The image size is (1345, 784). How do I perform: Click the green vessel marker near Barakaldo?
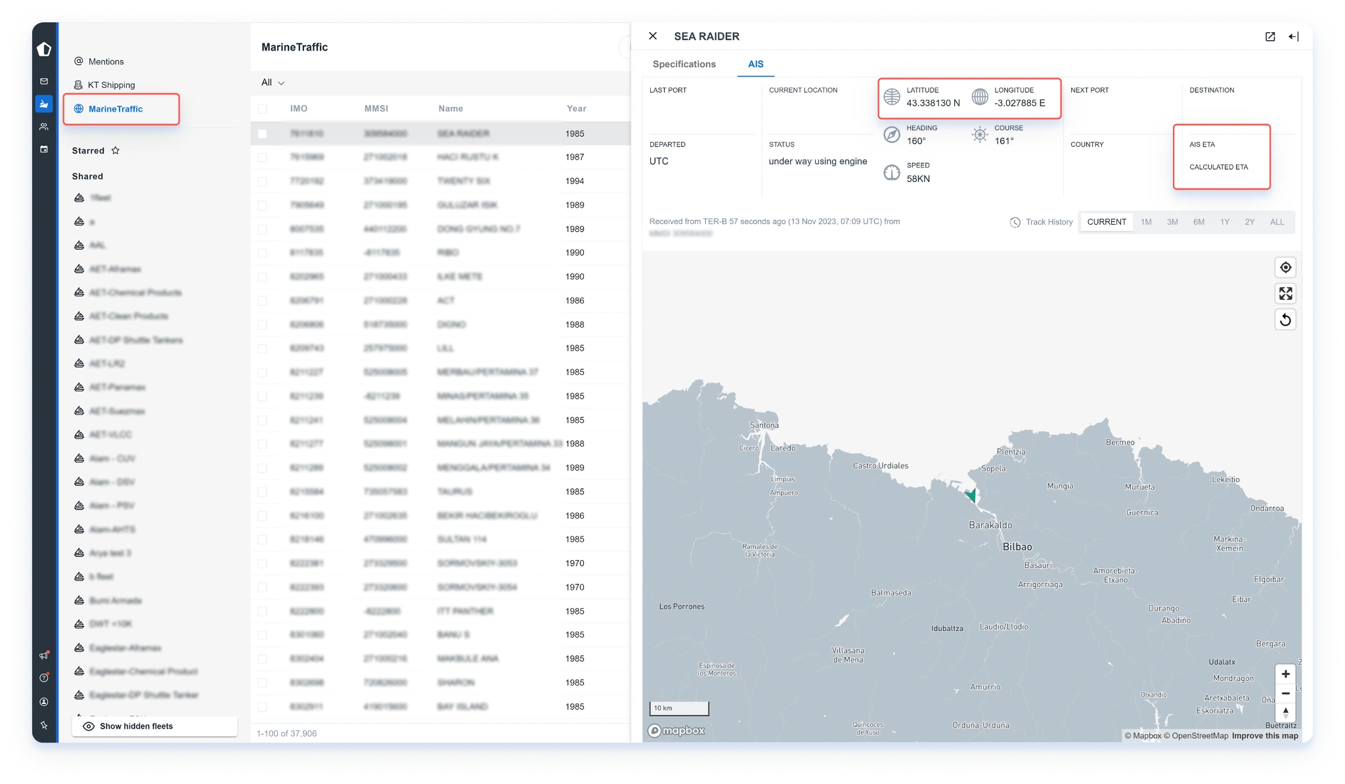[x=971, y=494]
